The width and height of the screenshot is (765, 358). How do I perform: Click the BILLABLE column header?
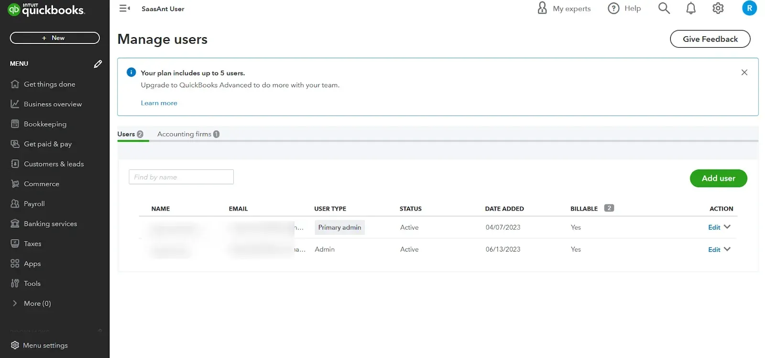coord(584,209)
